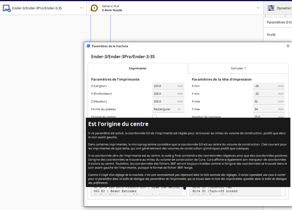Click the X (Largeur) label

[99, 86]
